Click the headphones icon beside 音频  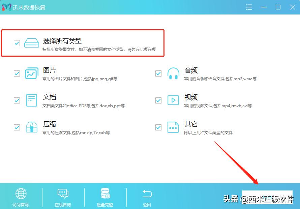(x=173, y=73)
